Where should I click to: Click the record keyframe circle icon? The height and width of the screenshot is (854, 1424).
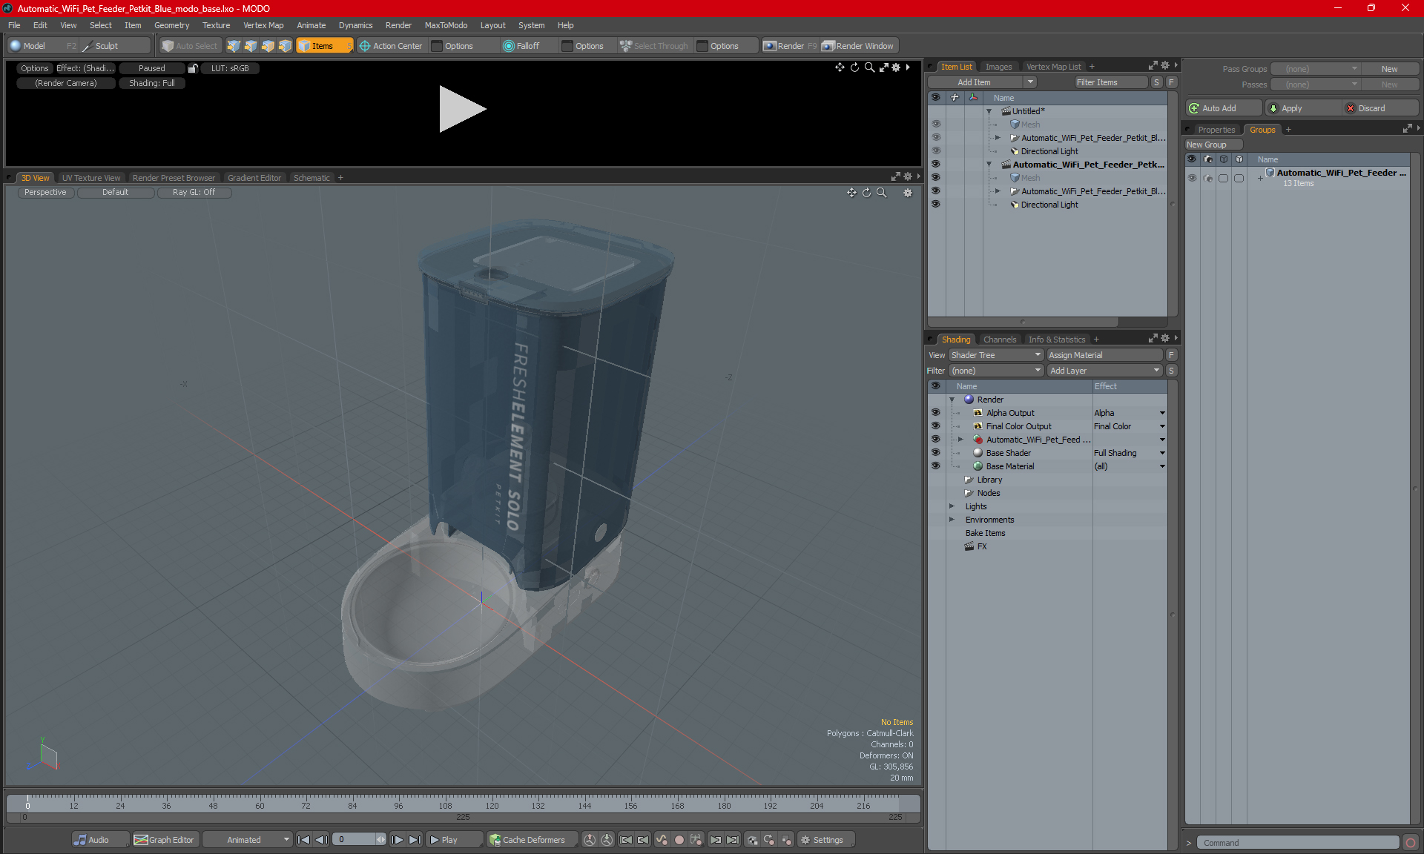(679, 840)
